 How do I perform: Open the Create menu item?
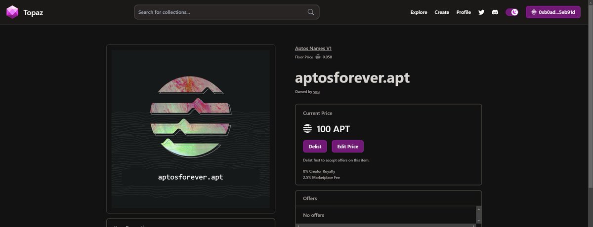coord(442,12)
